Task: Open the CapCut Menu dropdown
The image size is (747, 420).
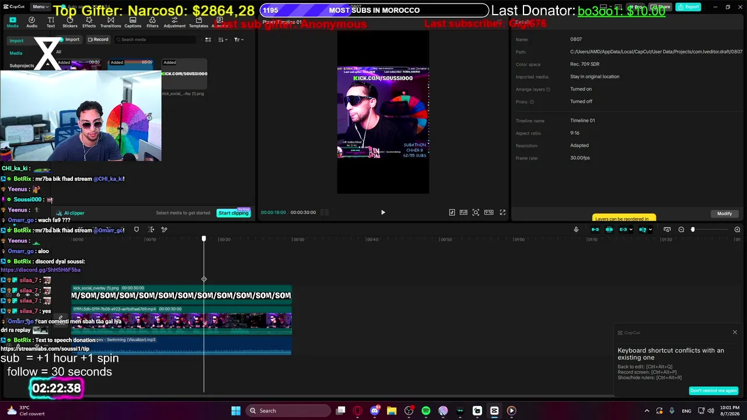Action: tap(40, 7)
